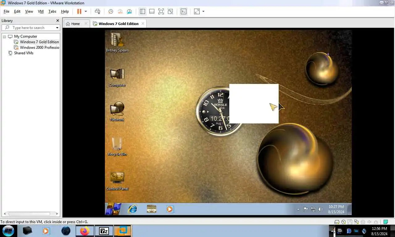The width and height of the screenshot is (395, 237).
Task: Open the library search dropdown arrow
Action: click(x=57, y=28)
